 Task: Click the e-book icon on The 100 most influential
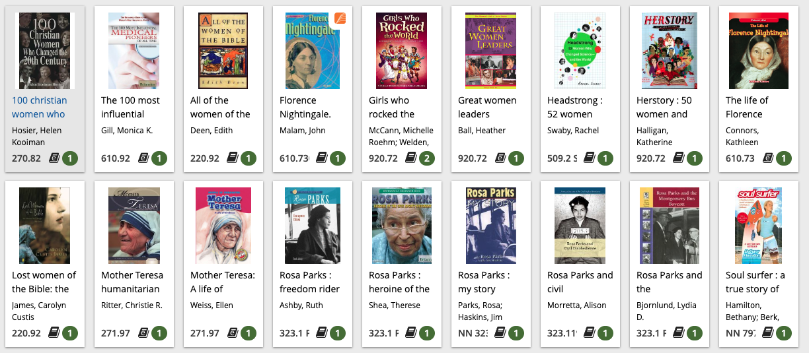143,158
